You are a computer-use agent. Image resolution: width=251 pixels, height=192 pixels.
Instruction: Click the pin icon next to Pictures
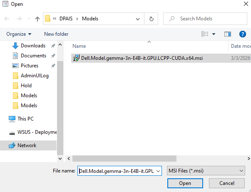pyautogui.click(x=53, y=66)
